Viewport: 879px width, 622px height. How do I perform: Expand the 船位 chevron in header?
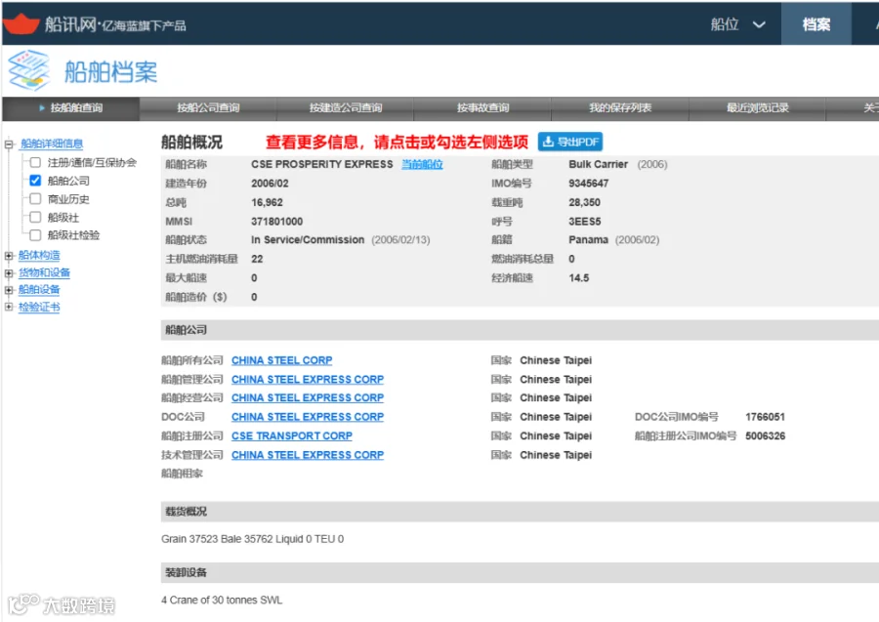click(759, 24)
